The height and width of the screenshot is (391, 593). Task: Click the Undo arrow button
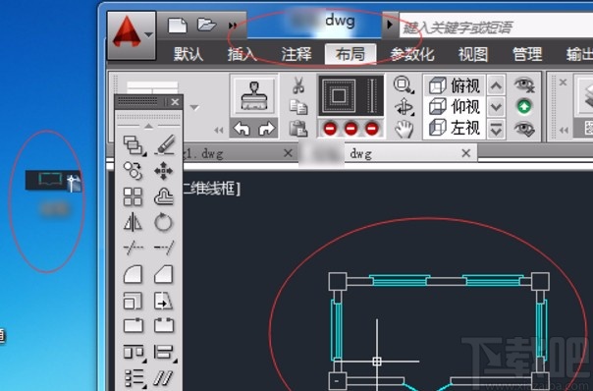(243, 129)
